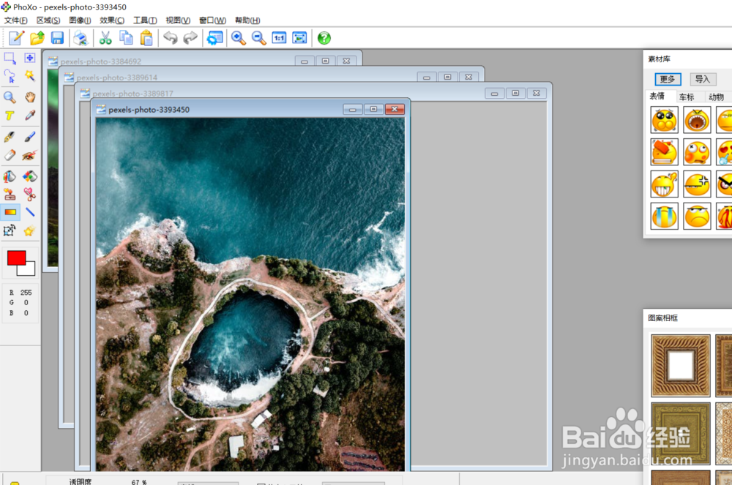Select the Paint Bucket fill tool

(x=10, y=176)
